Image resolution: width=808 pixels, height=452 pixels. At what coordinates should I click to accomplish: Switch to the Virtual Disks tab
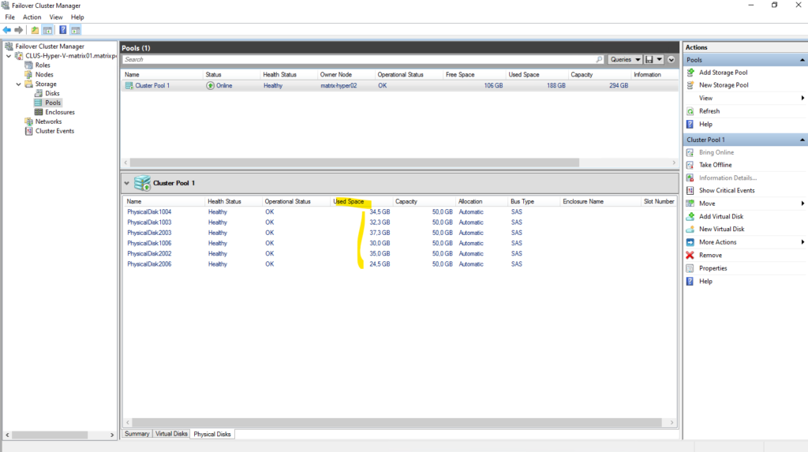click(x=171, y=434)
